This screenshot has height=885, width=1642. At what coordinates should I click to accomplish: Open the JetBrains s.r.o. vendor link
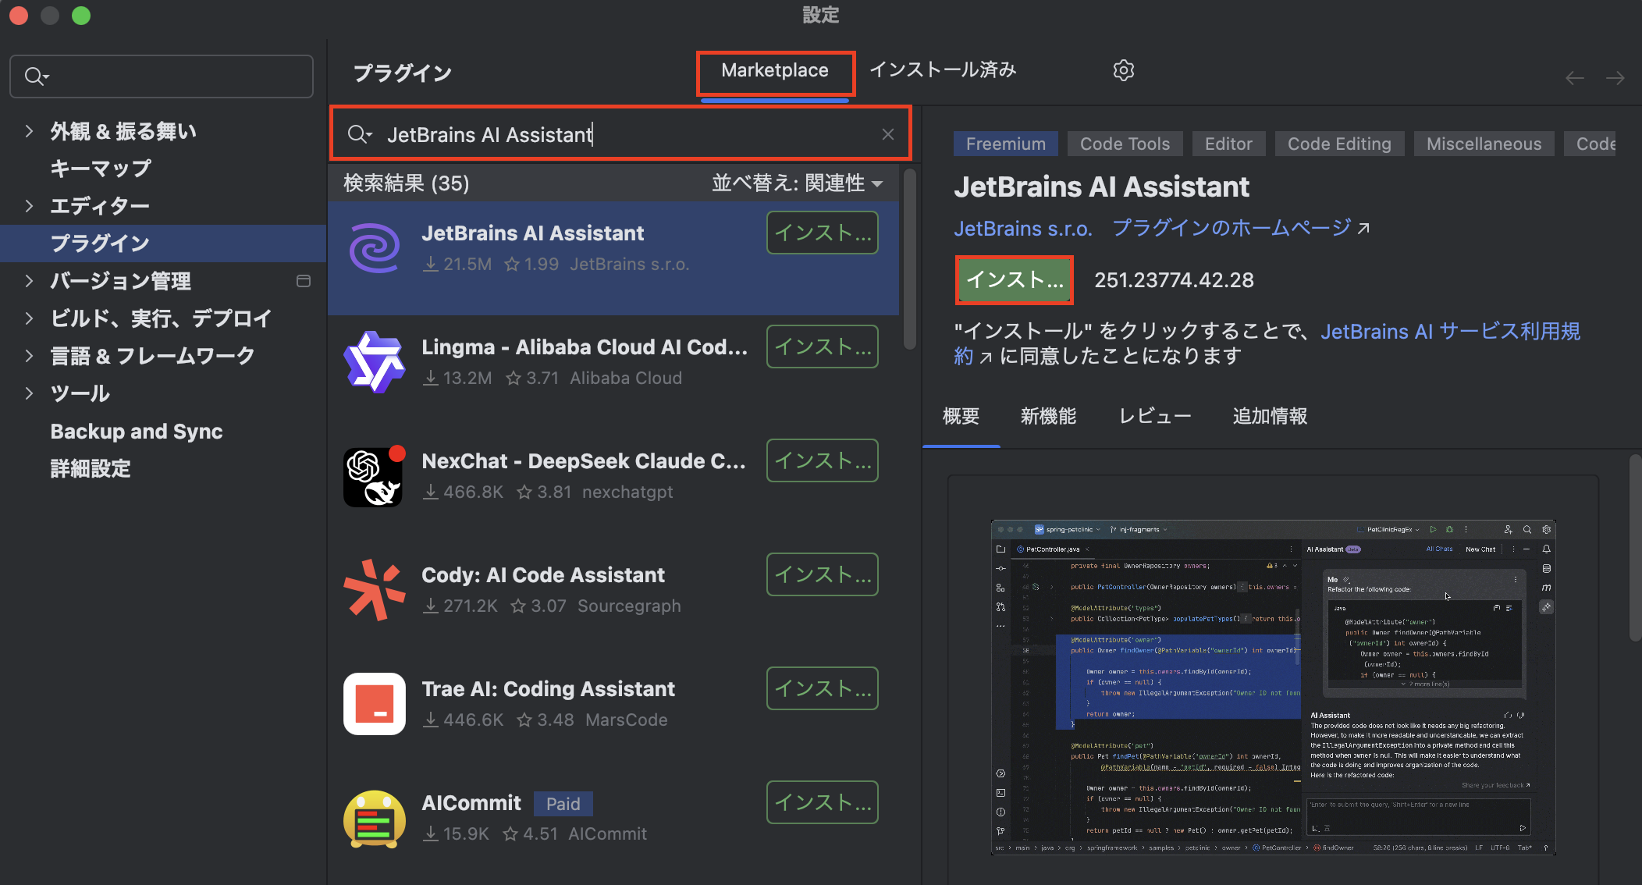[x=1022, y=229]
